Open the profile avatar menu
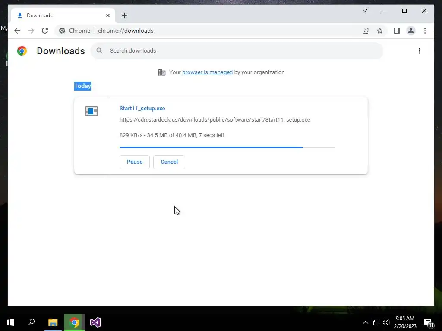 (411, 31)
